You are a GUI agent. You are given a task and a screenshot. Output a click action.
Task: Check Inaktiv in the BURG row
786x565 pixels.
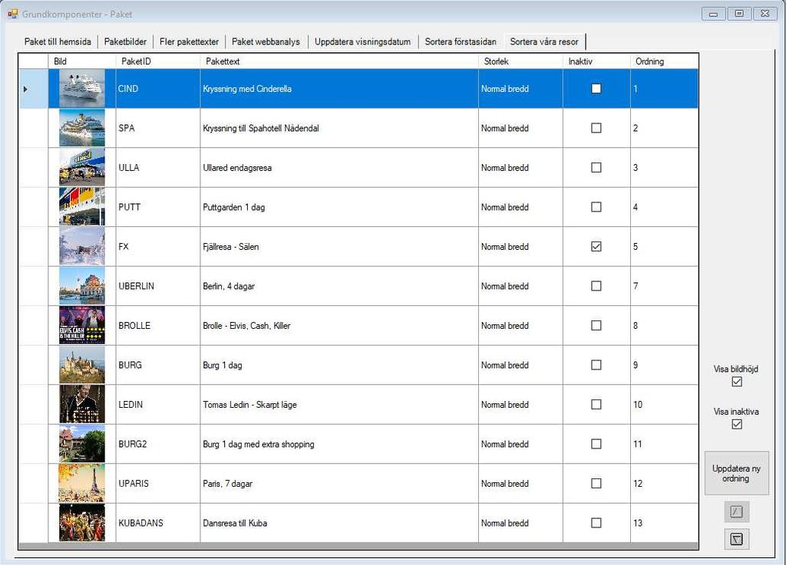[596, 366]
